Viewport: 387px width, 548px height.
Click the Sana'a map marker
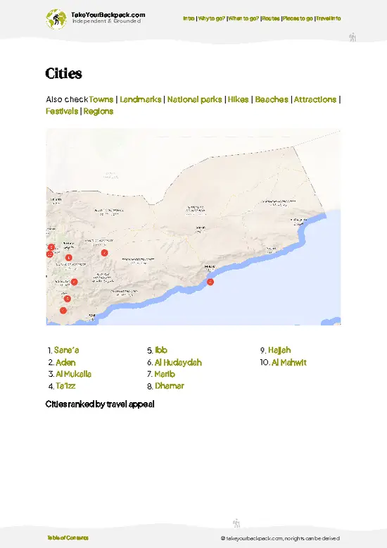(x=69, y=258)
